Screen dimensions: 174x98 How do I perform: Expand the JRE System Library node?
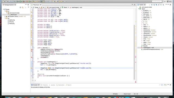(5, 16)
